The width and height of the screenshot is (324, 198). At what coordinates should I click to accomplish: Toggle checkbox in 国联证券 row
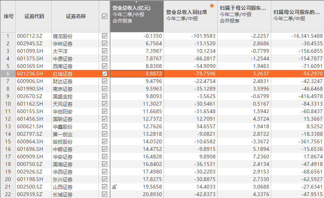tap(105, 119)
